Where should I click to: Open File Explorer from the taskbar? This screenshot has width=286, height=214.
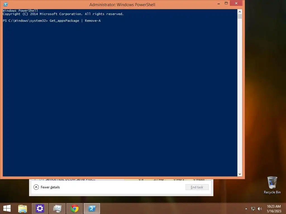coord(23,208)
